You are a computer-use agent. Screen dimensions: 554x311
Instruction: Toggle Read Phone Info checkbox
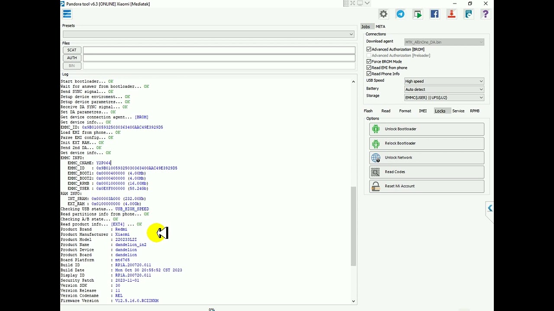pyautogui.click(x=369, y=73)
